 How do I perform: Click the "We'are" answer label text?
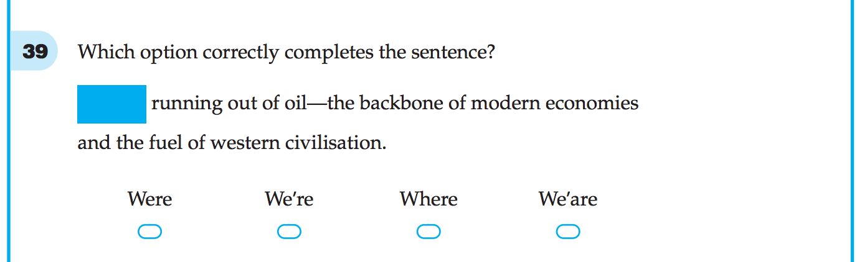tap(568, 199)
